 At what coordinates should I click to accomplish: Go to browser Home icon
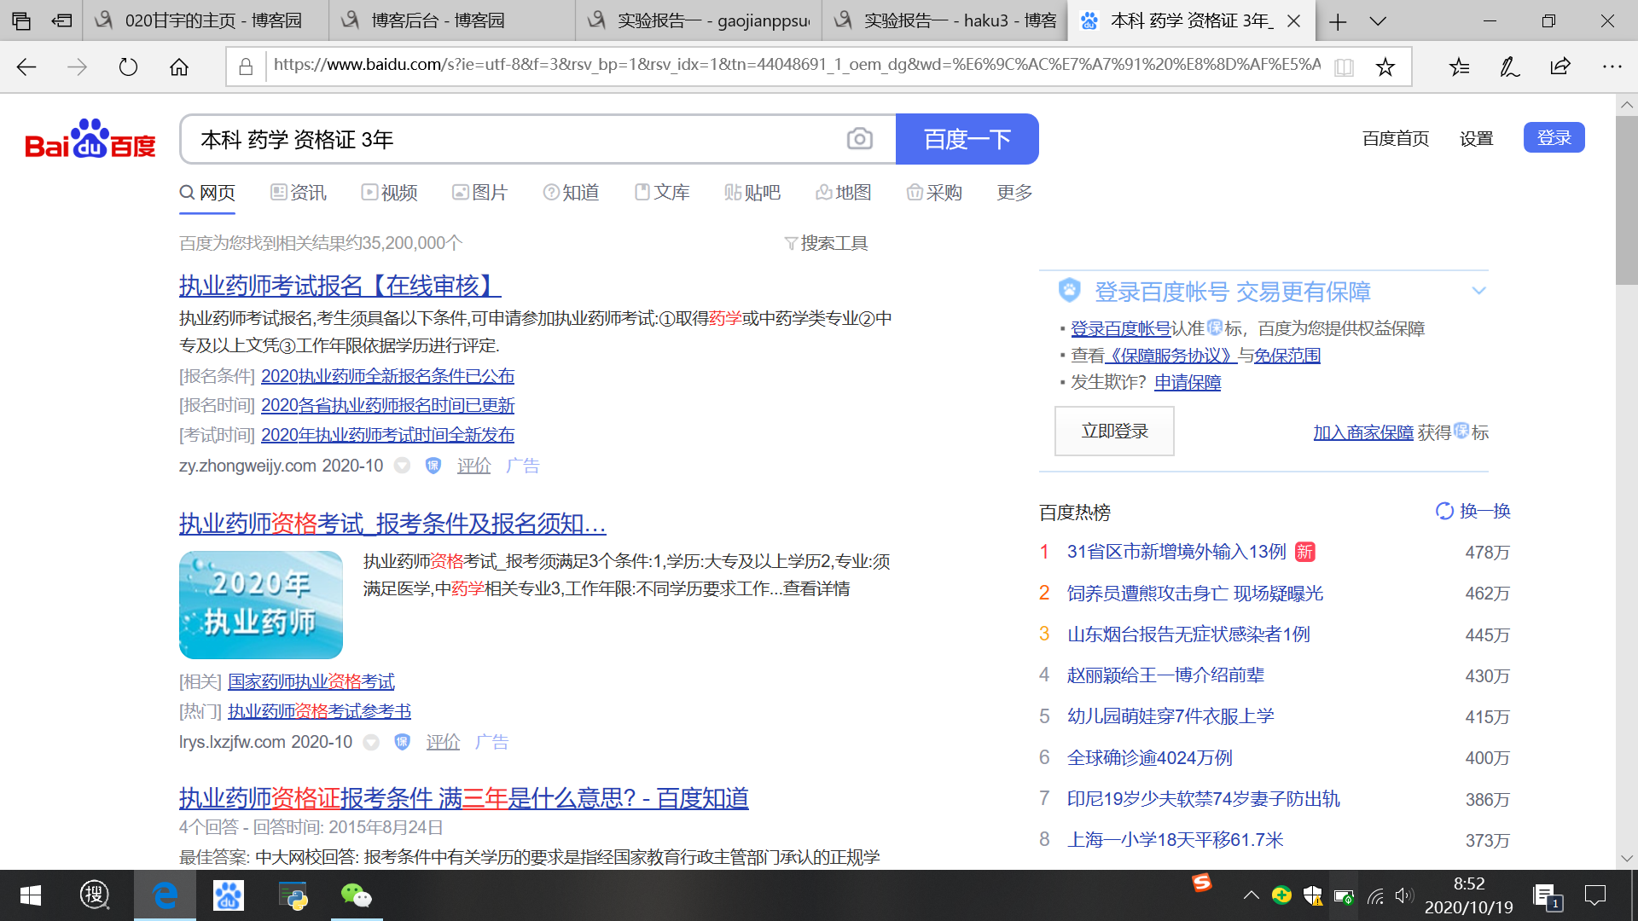click(x=179, y=67)
